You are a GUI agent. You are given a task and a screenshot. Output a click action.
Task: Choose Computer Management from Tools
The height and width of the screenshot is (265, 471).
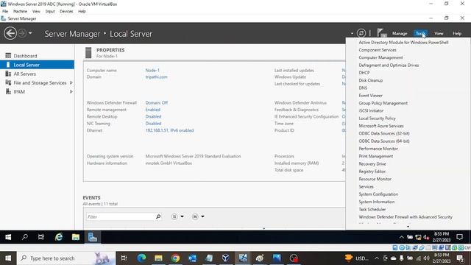coord(380,57)
